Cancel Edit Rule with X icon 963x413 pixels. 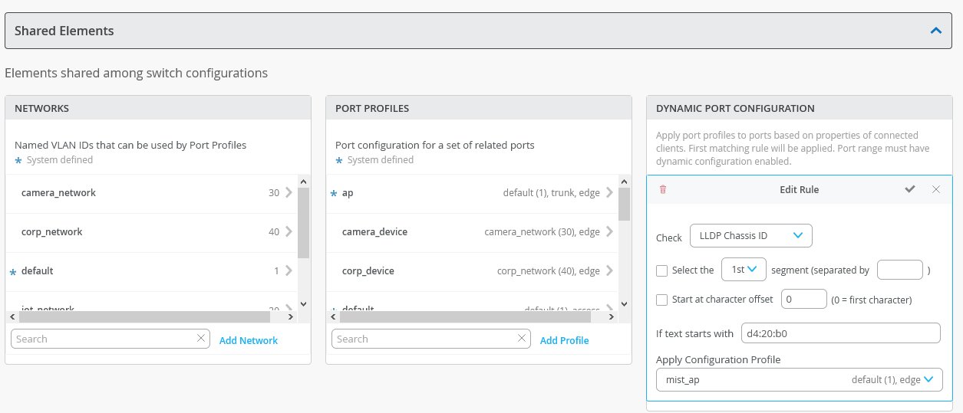936,189
